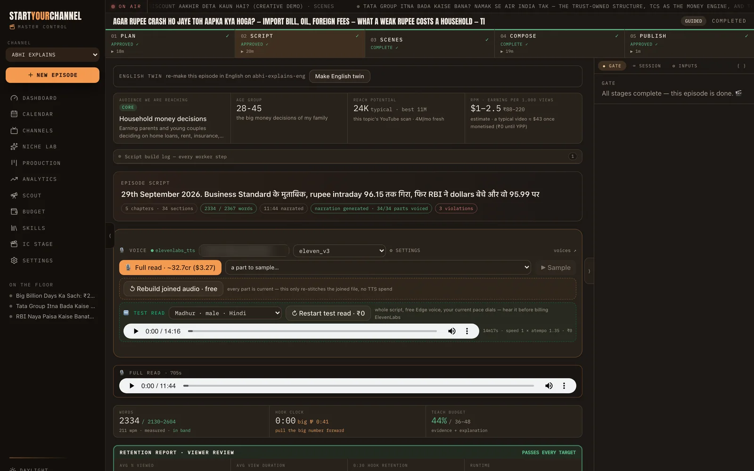This screenshot has height=471, width=754.
Task: Play the 11:44 full read audio
Action: coord(131,386)
